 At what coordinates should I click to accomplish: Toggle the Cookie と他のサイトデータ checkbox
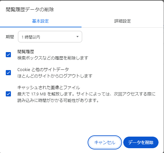coord(8,73)
